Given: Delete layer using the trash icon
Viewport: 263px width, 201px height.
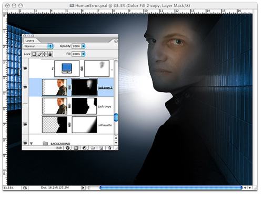Looking at the screenshot, I should click(109, 148).
